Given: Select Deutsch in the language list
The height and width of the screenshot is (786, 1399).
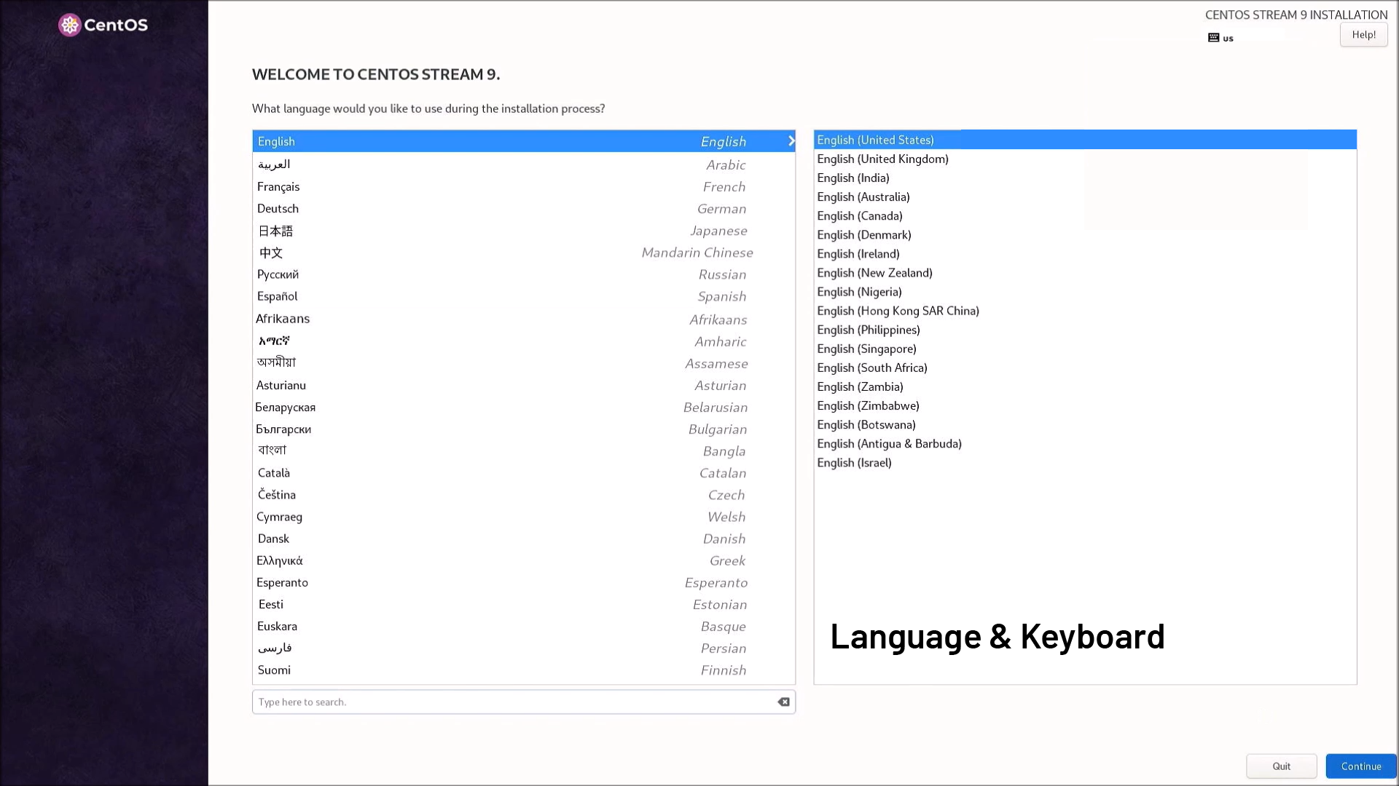Looking at the screenshot, I should 278,209.
